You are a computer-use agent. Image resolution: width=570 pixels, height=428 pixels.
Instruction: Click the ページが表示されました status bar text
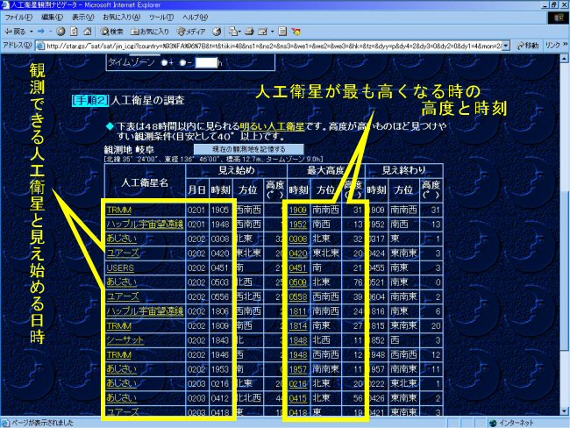[x=43, y=423]
